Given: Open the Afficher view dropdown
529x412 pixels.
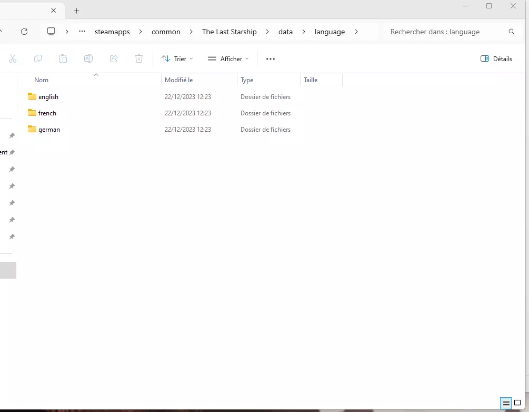Looking at the screenshot, I should coord(228,59).
